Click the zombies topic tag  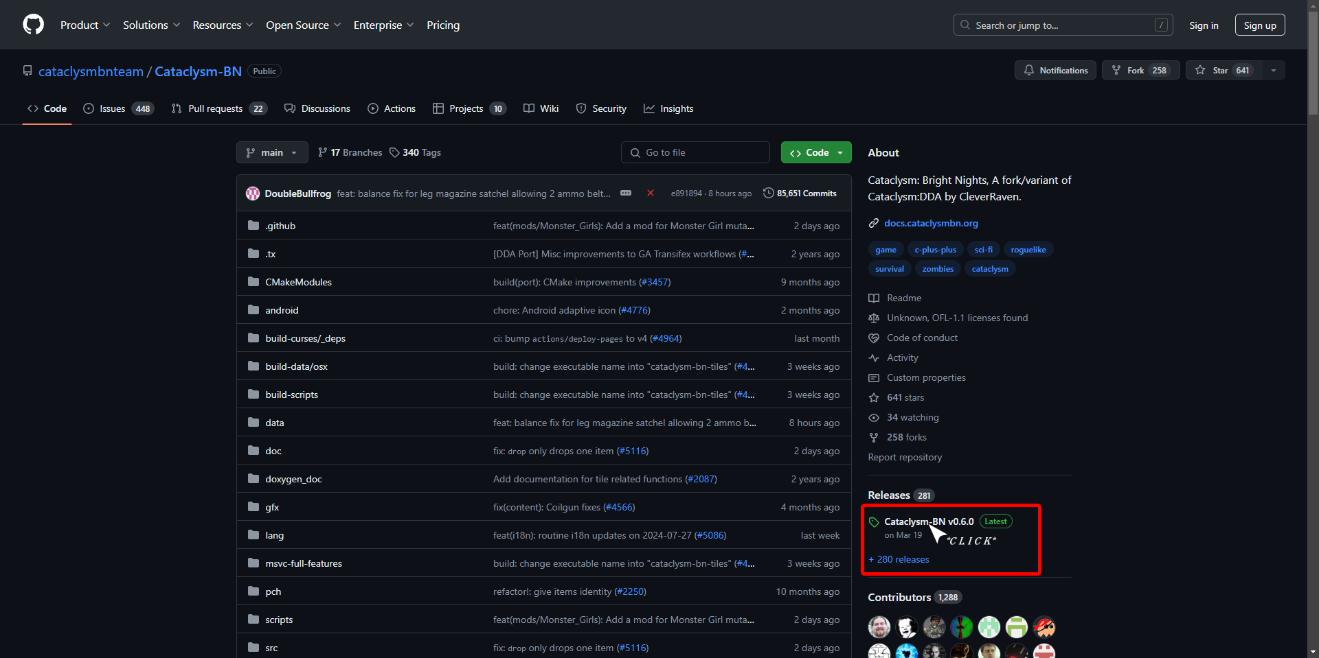click(x=938, y=269)
